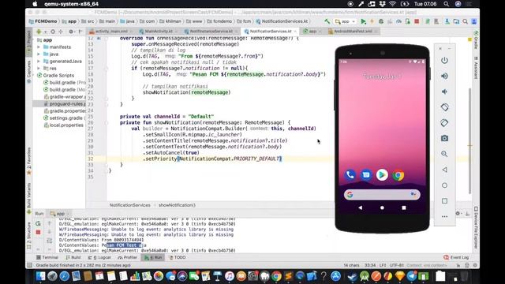This screenshot has height=284, width=505.
Task: Expand the generatedJava folder
Action: tap(39, 62)
